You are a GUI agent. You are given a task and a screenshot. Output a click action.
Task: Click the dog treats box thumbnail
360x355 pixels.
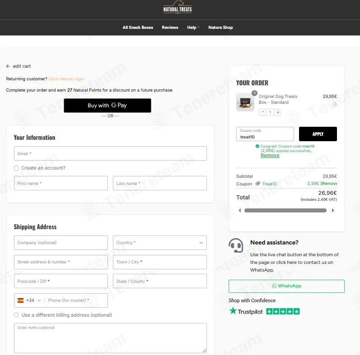245,102
